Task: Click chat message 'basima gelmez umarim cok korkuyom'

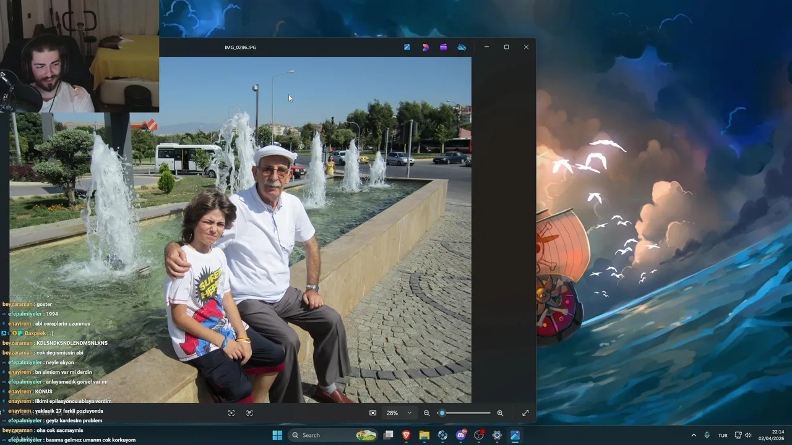Action: [90, 440]
